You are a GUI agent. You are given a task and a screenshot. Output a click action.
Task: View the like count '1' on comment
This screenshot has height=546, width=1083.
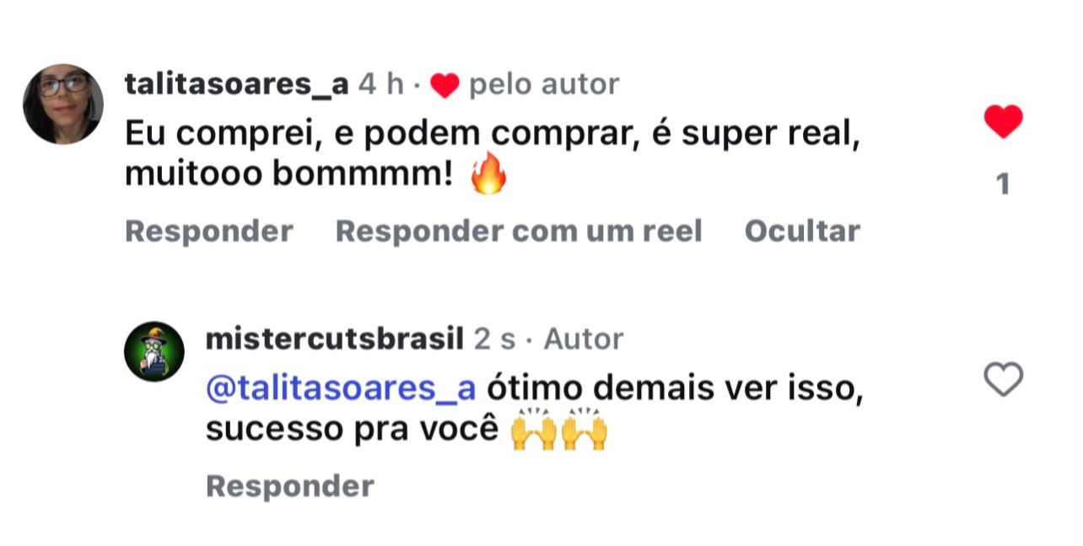[x=1003, y=184]
